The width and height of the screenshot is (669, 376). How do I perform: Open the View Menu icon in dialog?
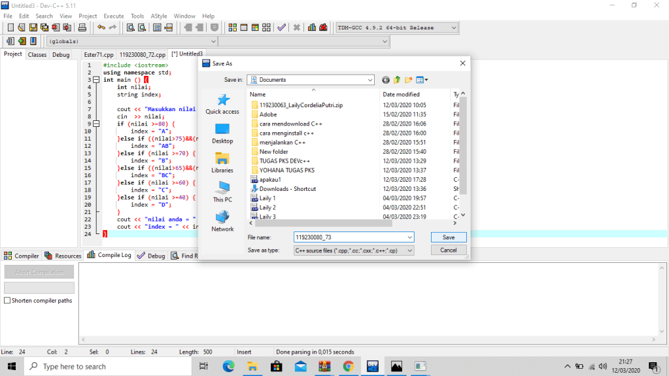422,80
